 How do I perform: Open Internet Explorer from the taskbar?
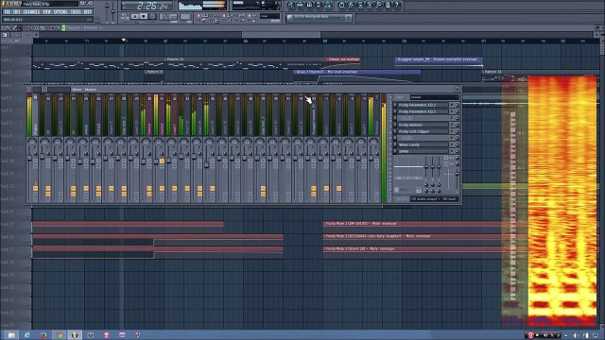[27, 335]
